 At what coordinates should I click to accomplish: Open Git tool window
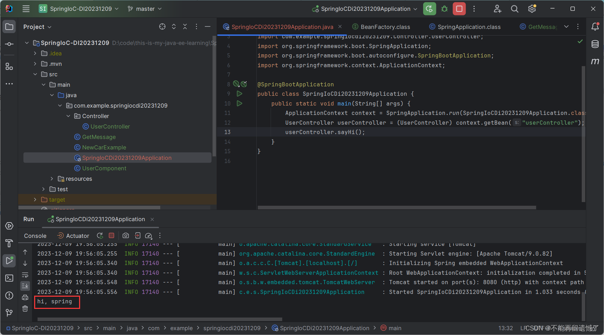click(9, 313)
